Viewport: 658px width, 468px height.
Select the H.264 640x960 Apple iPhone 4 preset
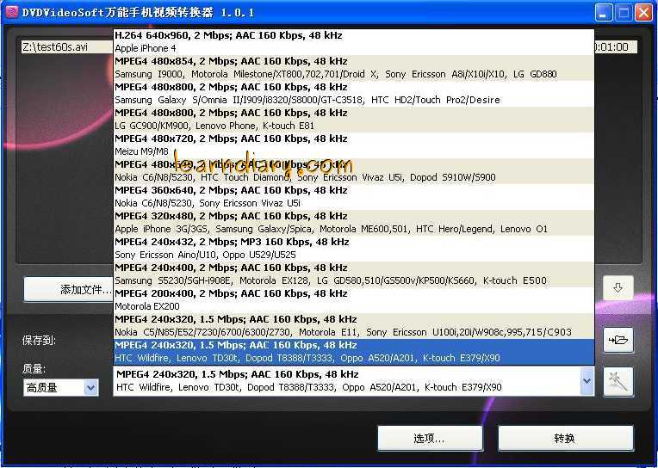coord(353,42)
